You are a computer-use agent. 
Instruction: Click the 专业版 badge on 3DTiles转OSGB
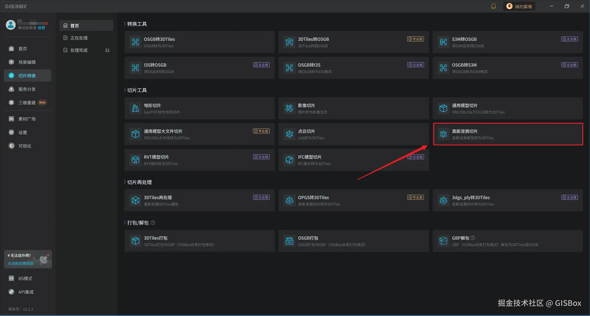pos(415,39)
